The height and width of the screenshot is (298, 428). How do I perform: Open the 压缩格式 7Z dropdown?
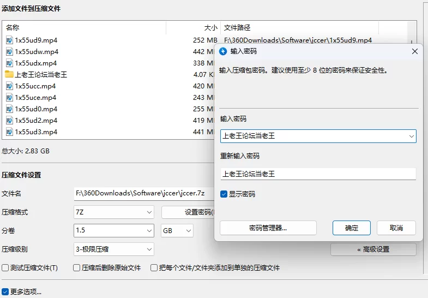pos(114,212)
